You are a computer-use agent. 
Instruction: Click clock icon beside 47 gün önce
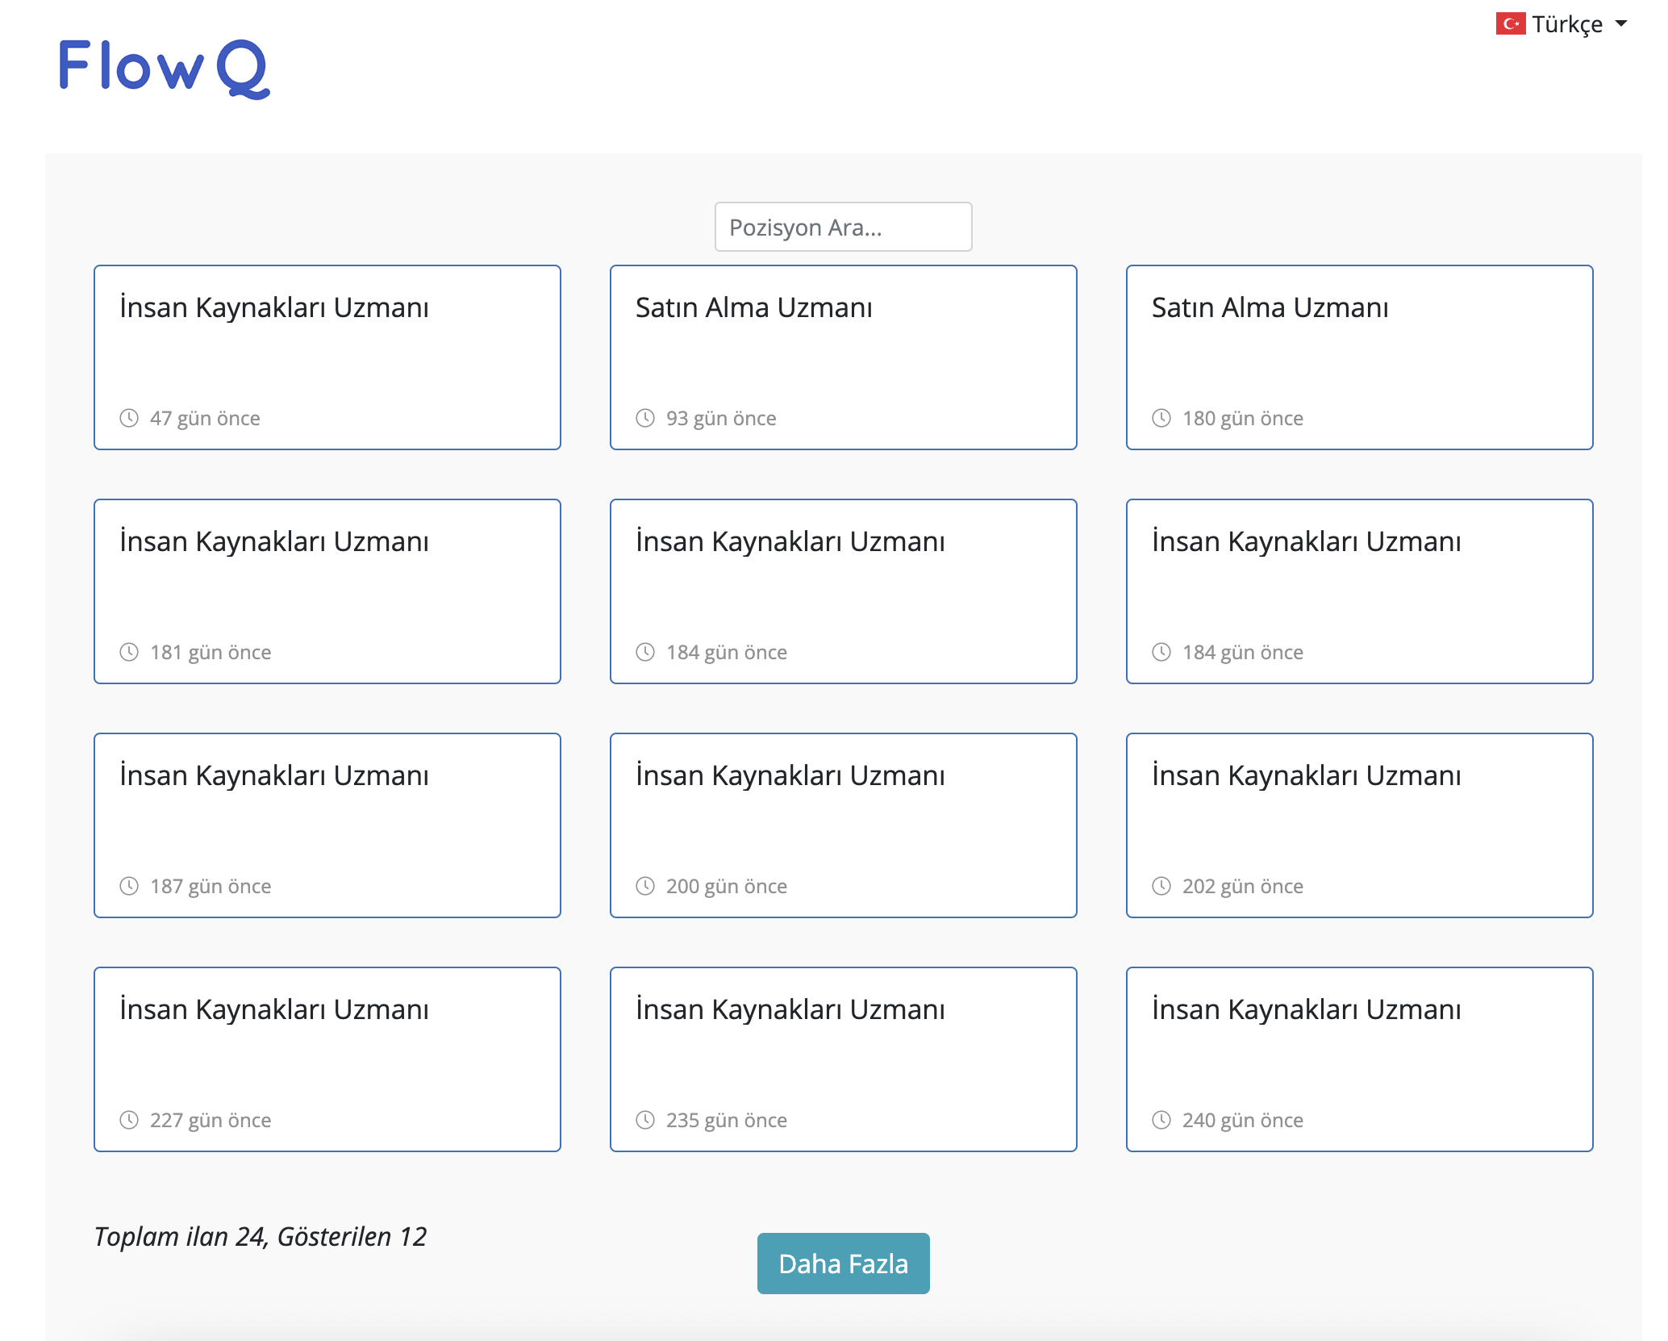pyautogui.click(x=129, y=418)
